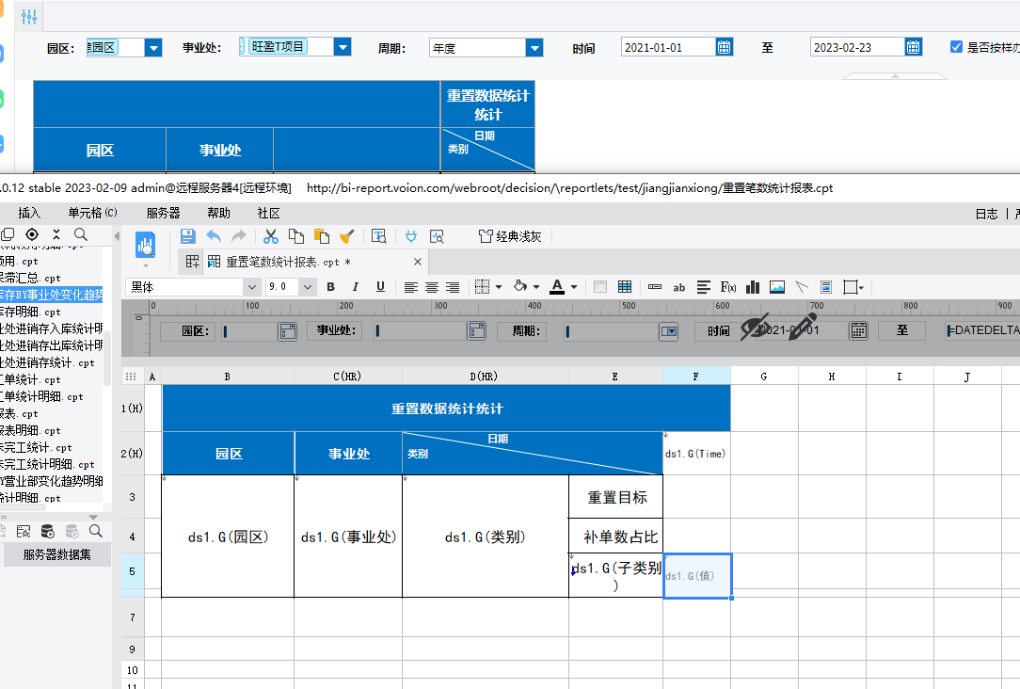Screen dimensions: 1020x689
Task: Toggle Italic formatting
Action: coord(355,287)
